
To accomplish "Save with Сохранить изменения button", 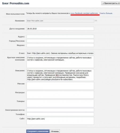I will (x=38, y=131).
